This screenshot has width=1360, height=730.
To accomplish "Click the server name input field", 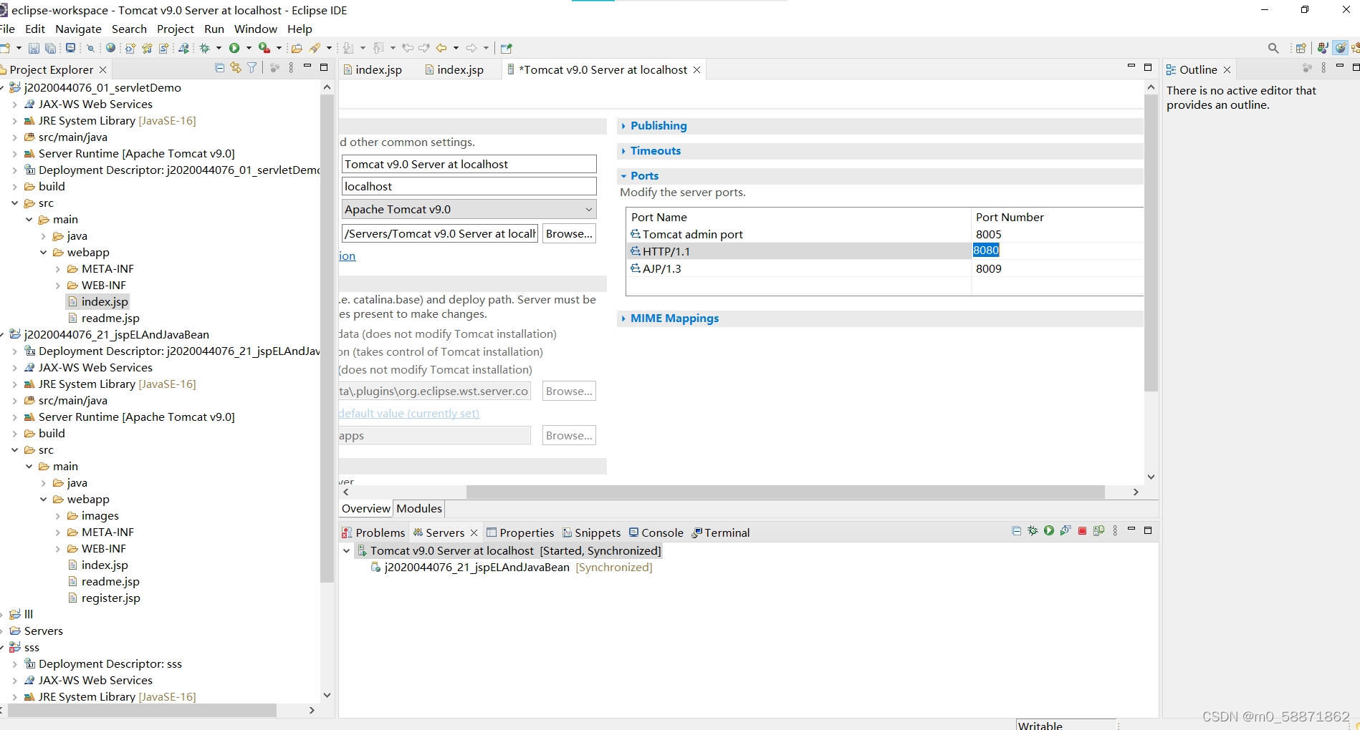I will coord(469,165).
